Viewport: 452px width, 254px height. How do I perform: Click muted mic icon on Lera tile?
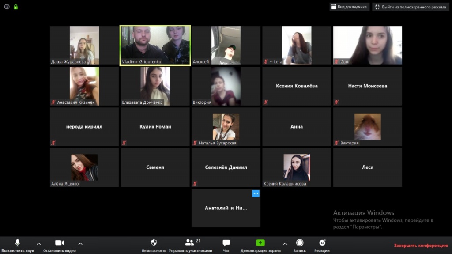[266, 61]
